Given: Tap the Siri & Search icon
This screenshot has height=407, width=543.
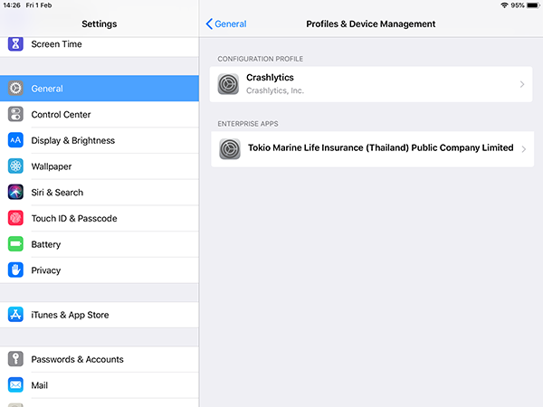Looking at the screenshot, I should click(15, 192).
